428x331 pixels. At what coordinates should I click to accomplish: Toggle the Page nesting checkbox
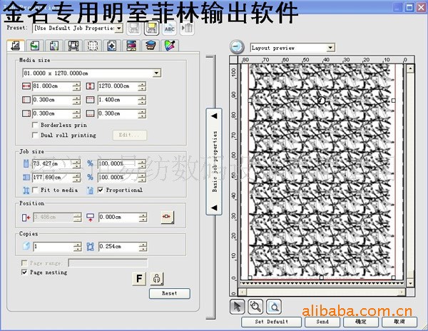point(25,272)
